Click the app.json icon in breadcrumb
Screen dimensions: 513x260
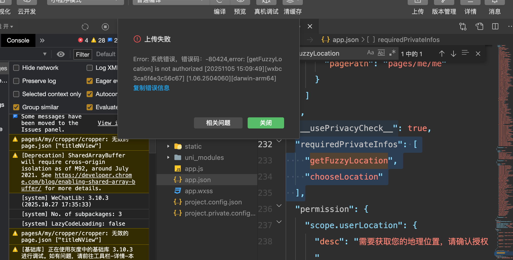326,40
